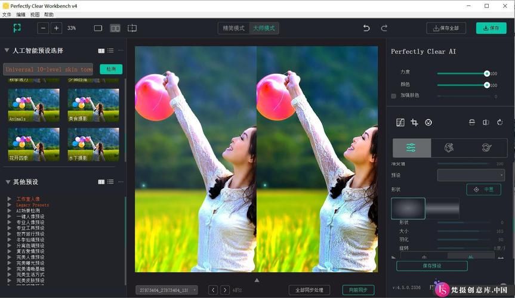Zoom in with the plus button
Viewport: 515px width, 298px height.
click(57, 28)
